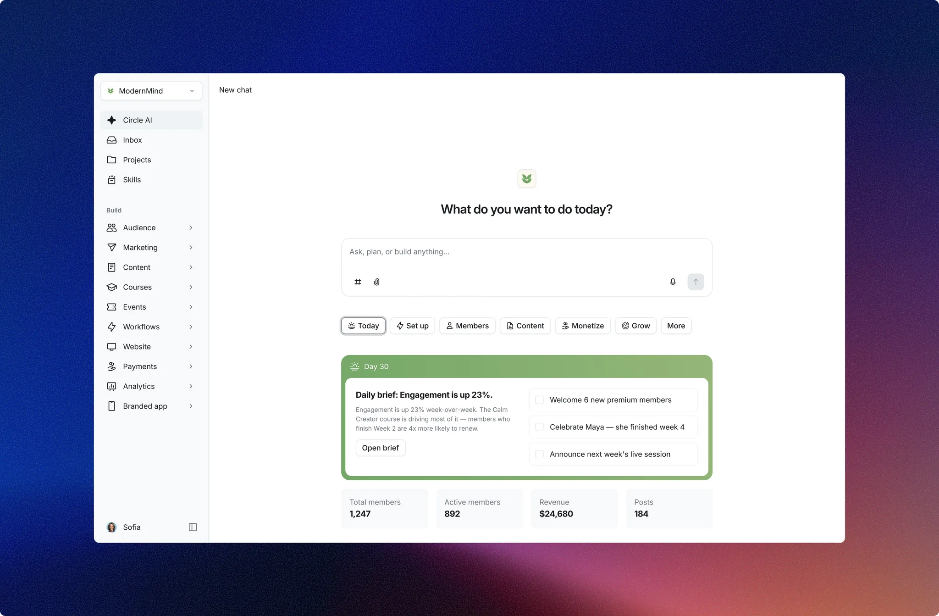This screenshot has height=616, width=939.
Task: Open the More suggestions tab
Action: 676,326
